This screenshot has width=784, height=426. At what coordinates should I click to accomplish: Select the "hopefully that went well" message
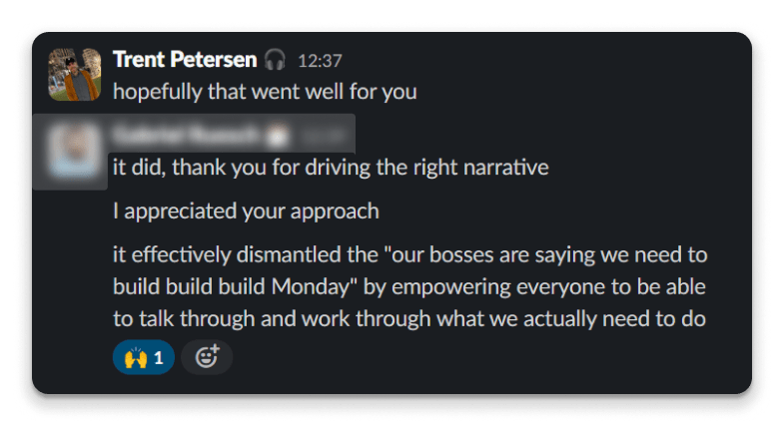[x=264, y=91]
